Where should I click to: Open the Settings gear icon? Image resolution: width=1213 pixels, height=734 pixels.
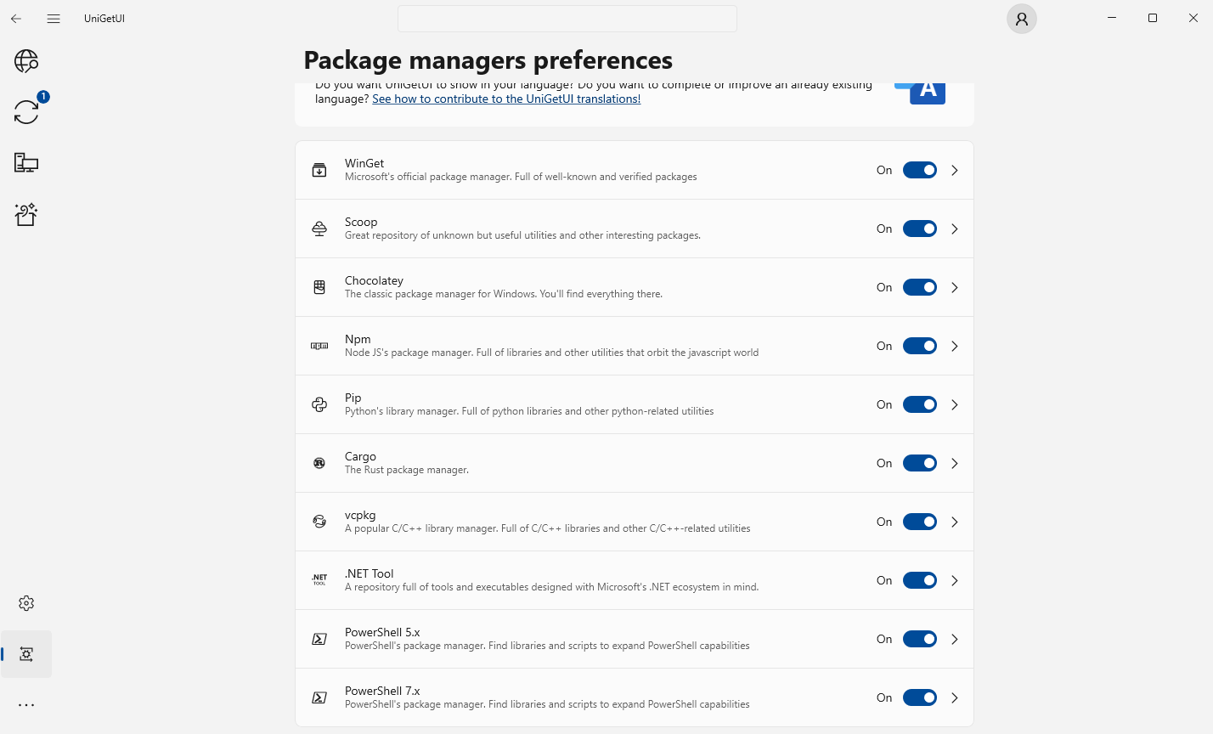(26, 603)
